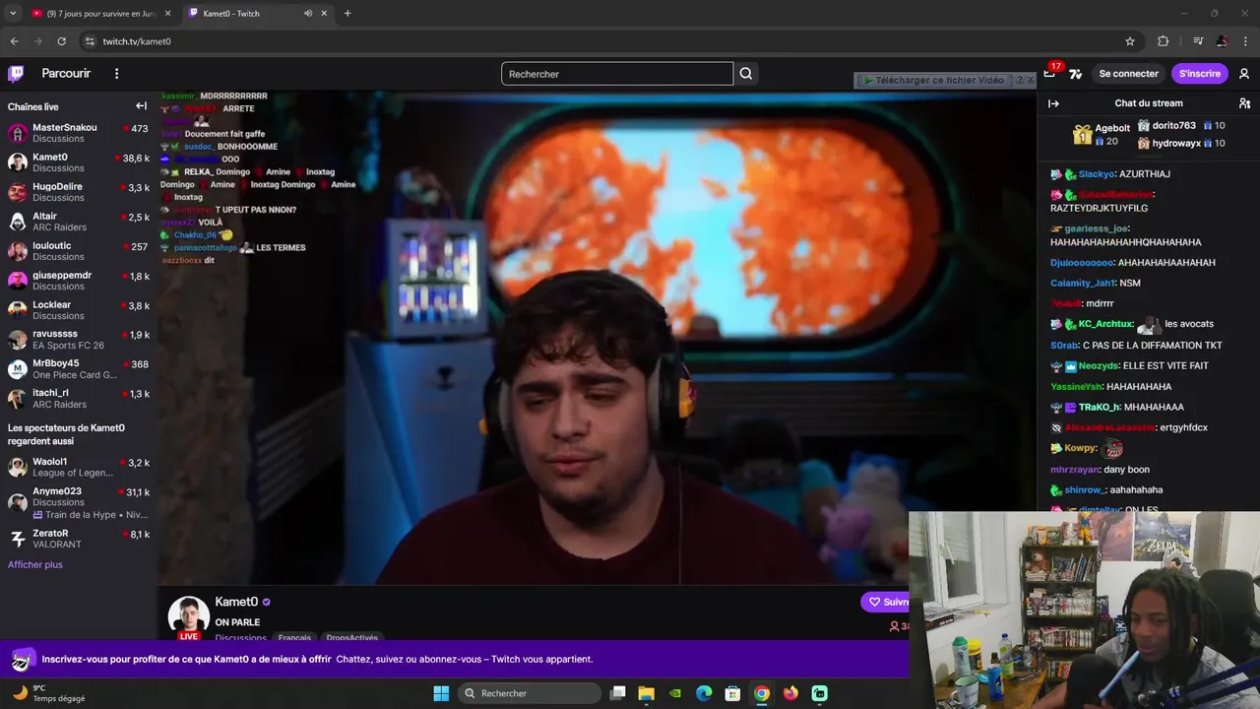
Task: Open File Explorer from the taskbar
Action: click(646, 693)
